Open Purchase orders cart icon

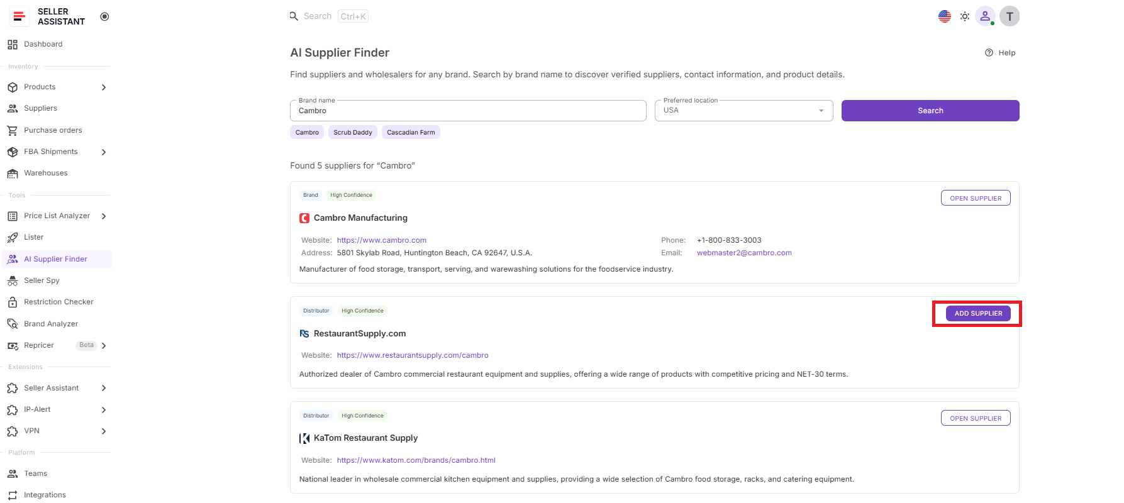point(13,131)
